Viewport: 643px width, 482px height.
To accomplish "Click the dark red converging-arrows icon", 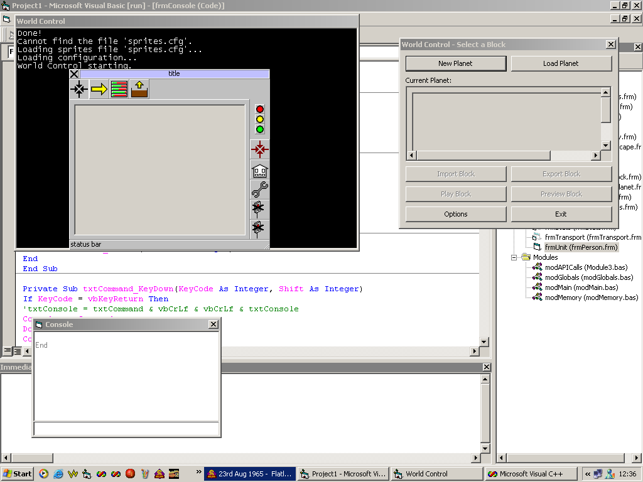I will 260,149.
